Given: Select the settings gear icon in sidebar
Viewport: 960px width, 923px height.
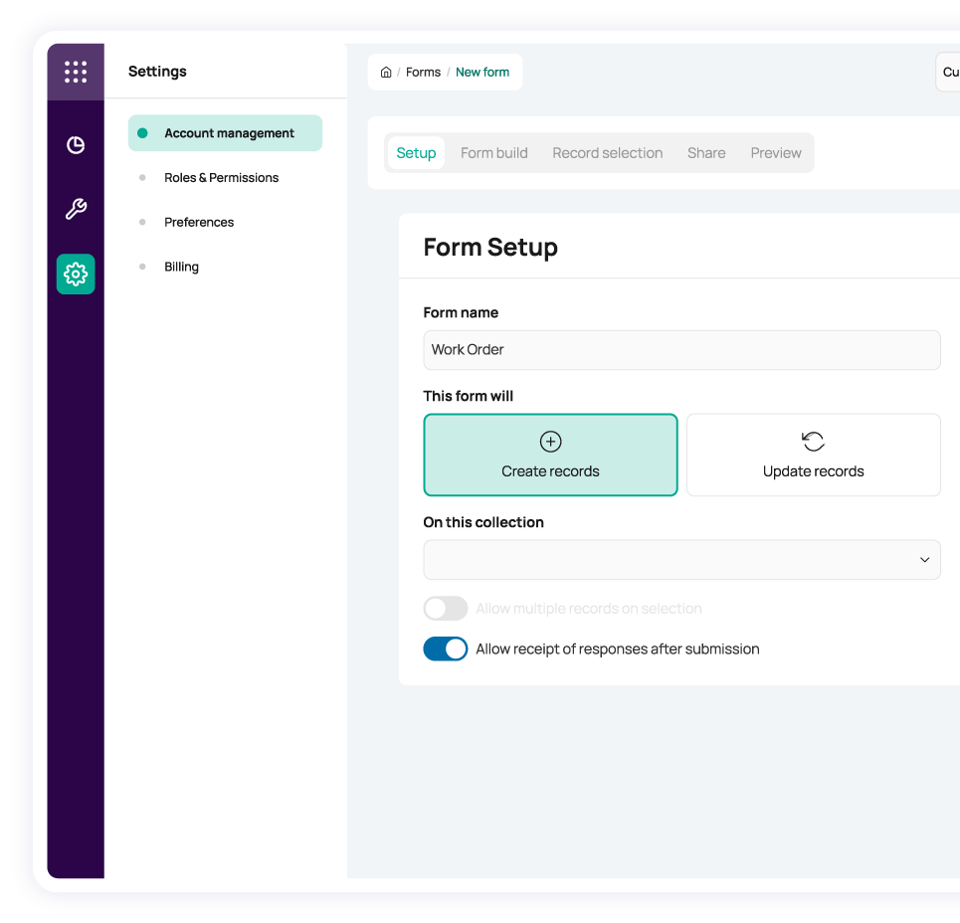Looking at the screenshot, I should point(76,274).
